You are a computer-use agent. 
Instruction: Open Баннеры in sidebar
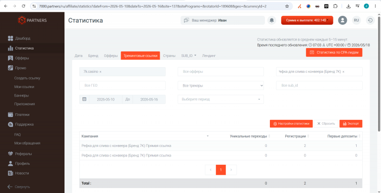(x=22, y=96)
